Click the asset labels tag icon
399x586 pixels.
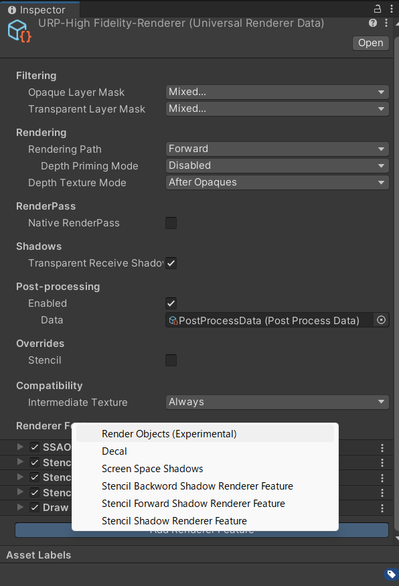click(x=391, y=574)
